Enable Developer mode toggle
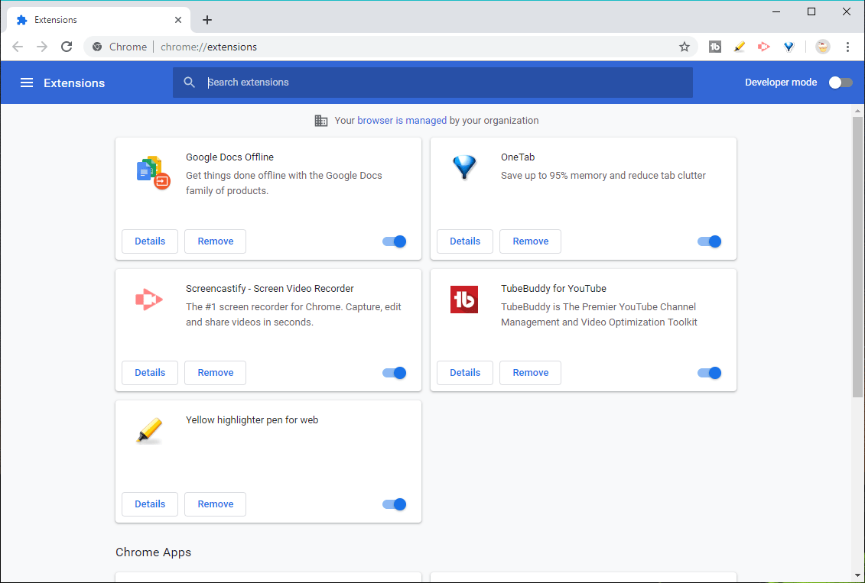 [841, 83]
